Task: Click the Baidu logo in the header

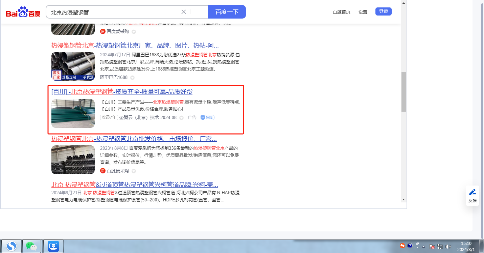Action: coord(23,12)
